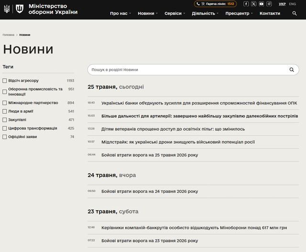Check the Закупівлі tag
The width and height of the screenshot is (306, 252).
(x=4, y=120)
